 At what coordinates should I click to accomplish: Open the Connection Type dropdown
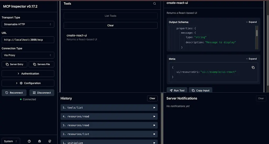(x=28, y=55)
